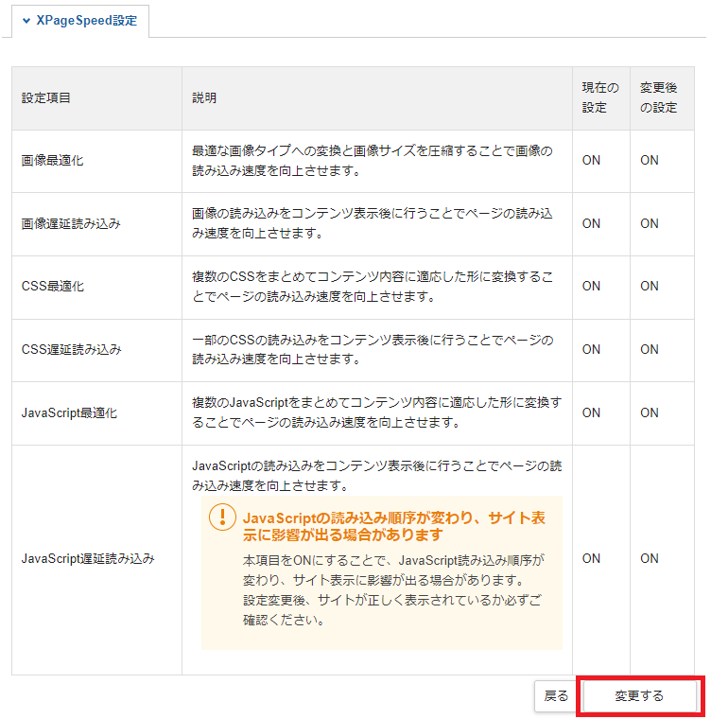Click the orange JavaScript warning heading
This screenshot has width=711, height=719.
pyautogui.click(x=394, y=526)
